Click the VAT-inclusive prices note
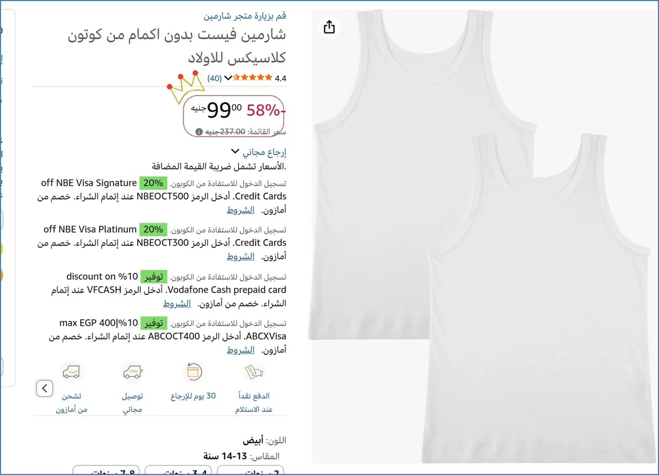 point(219,166)
